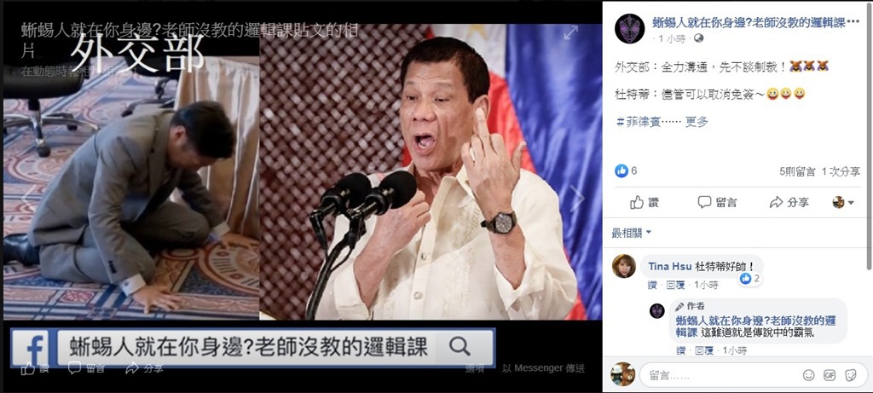The width and height of the screenshot is (873, 393).
Task: Click the 分享 share button in sidebar
Action: (x=789, y=203)
